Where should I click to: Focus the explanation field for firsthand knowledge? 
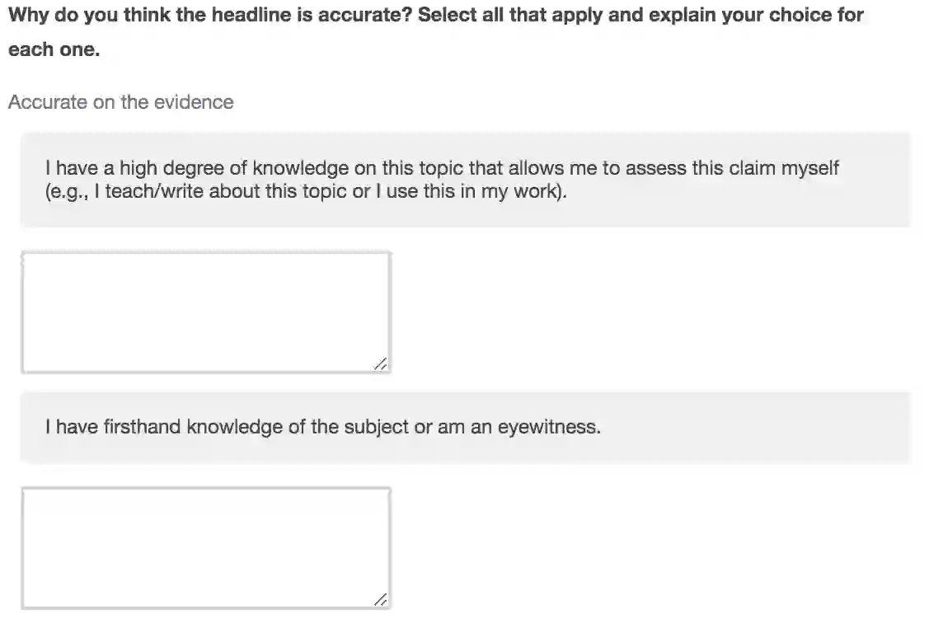[205, 548]
